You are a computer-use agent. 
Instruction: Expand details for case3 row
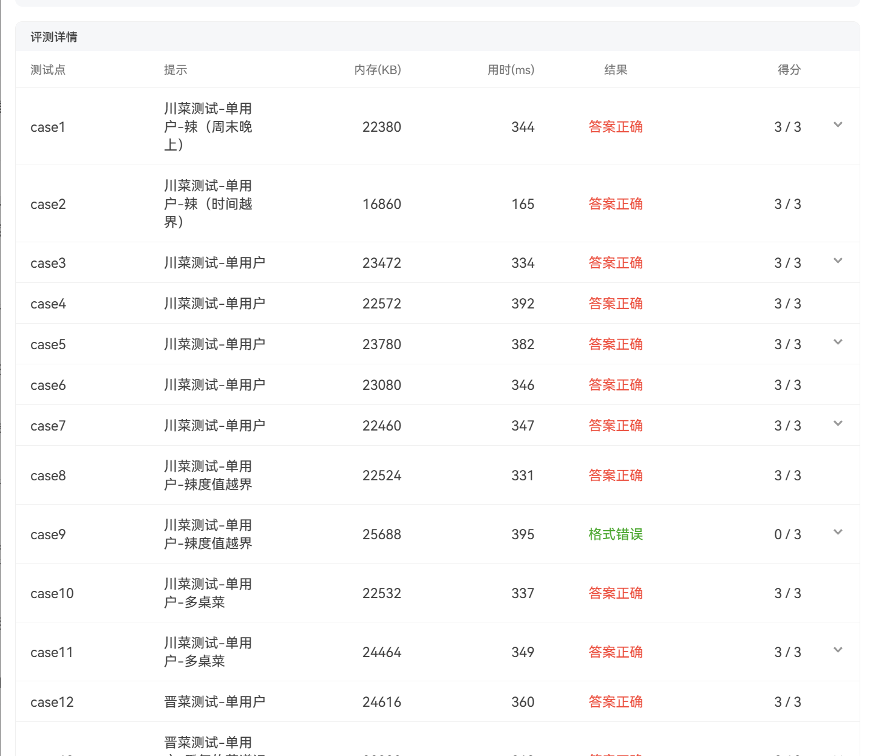coord(838,261)
